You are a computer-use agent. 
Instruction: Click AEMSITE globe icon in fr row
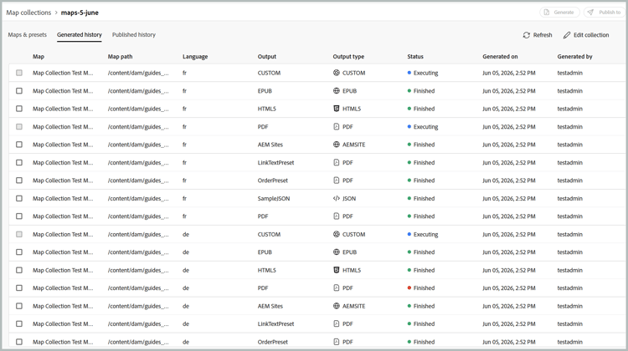point(337,145)
